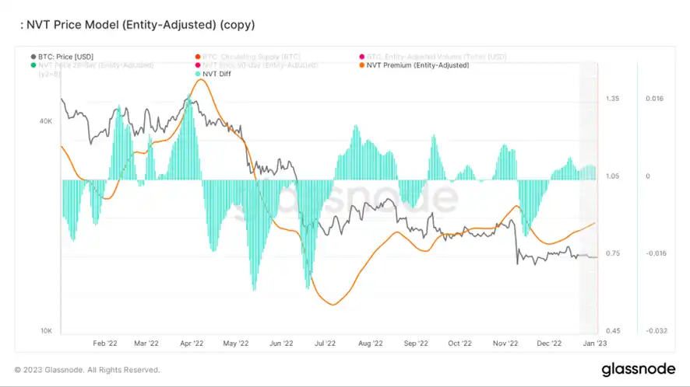Click the glassnode logo at bottom right

[639, 369]
